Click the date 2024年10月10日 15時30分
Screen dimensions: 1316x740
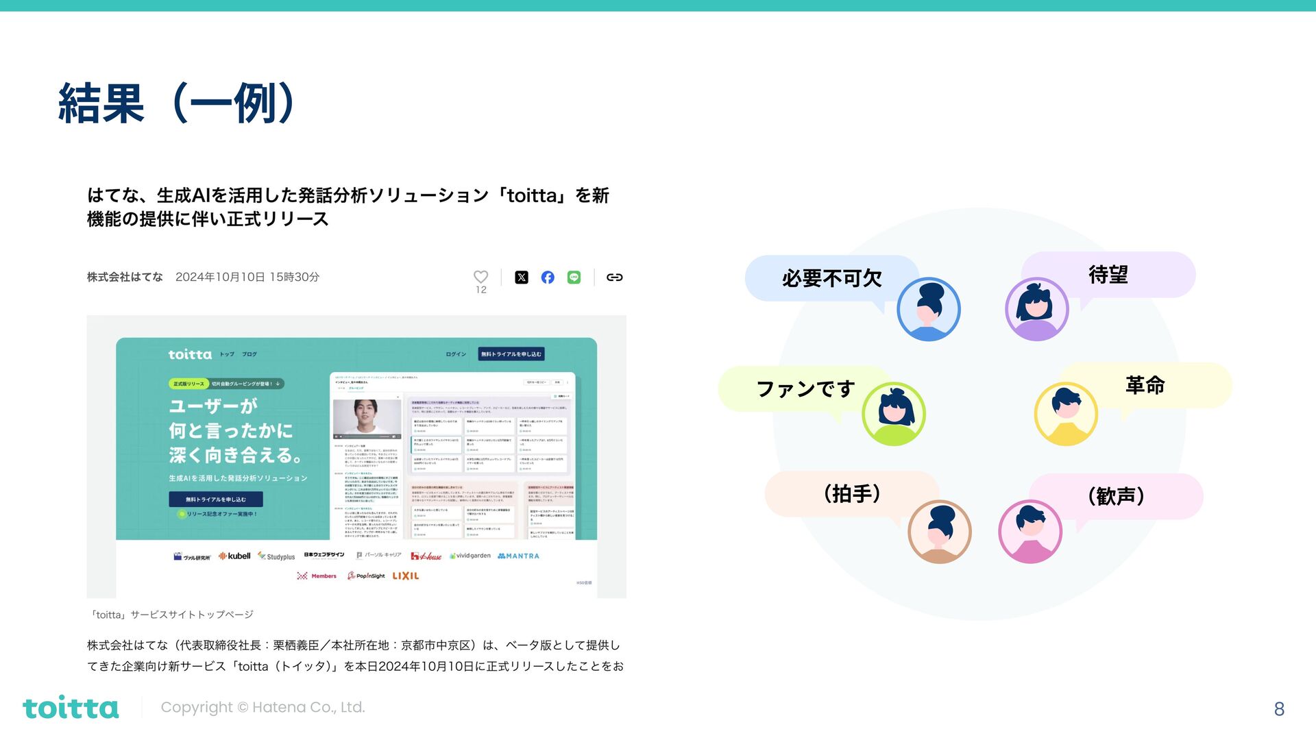[x=247, y=277]
